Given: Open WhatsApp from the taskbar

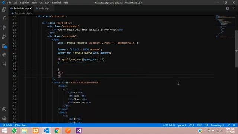Looking at the screenshot, I should tap(14, 131).
